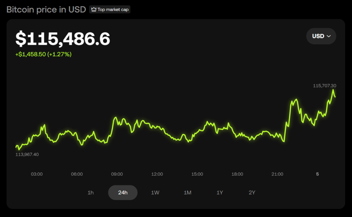The width and height of the screenshot is (352, 217).
Task: Click the chart line's highest peak point
Action: pyautogui.click(x=333, y=90)
